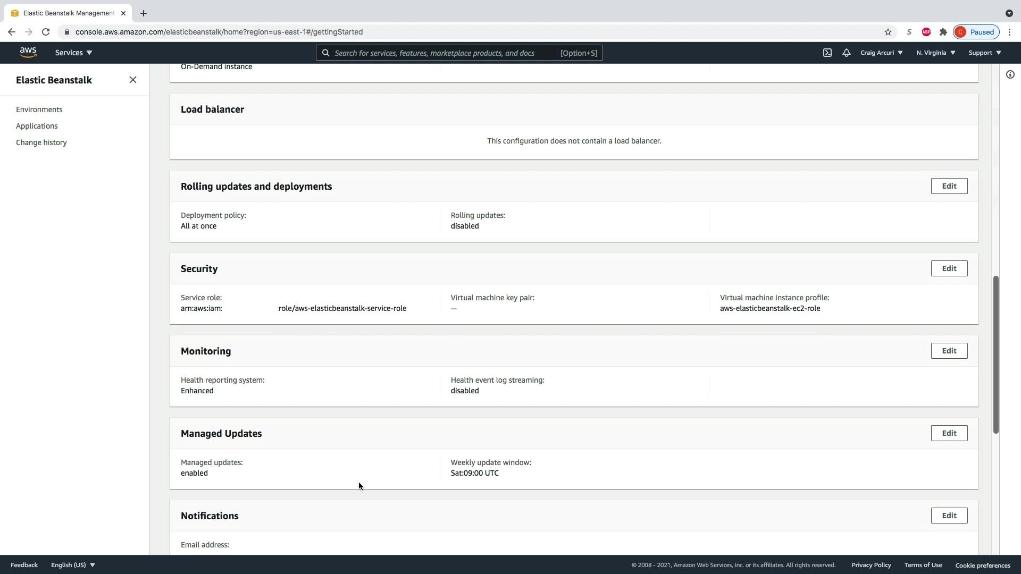Go to Environments in sidebar

click(39, 109)
